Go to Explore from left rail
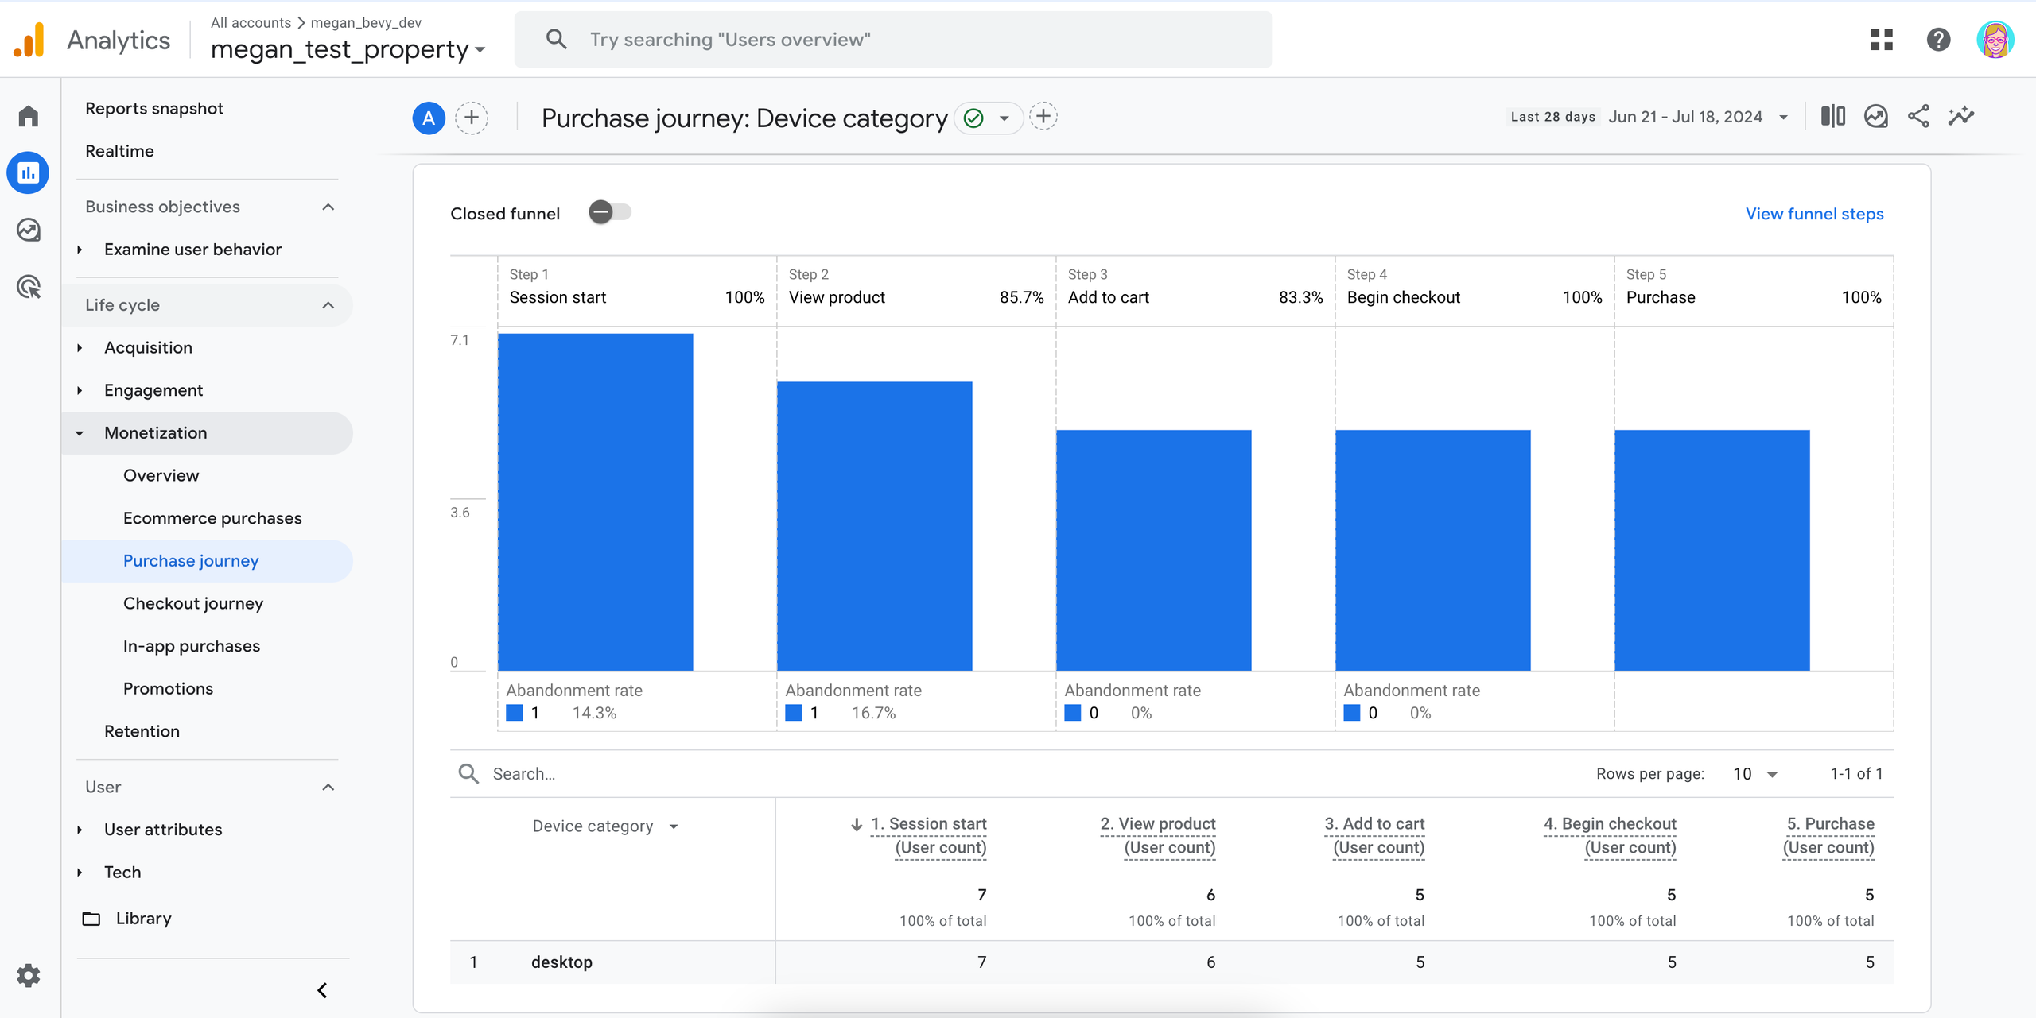The height and width of the screenshot is (1018, 2036). click(x=29, y=230)
